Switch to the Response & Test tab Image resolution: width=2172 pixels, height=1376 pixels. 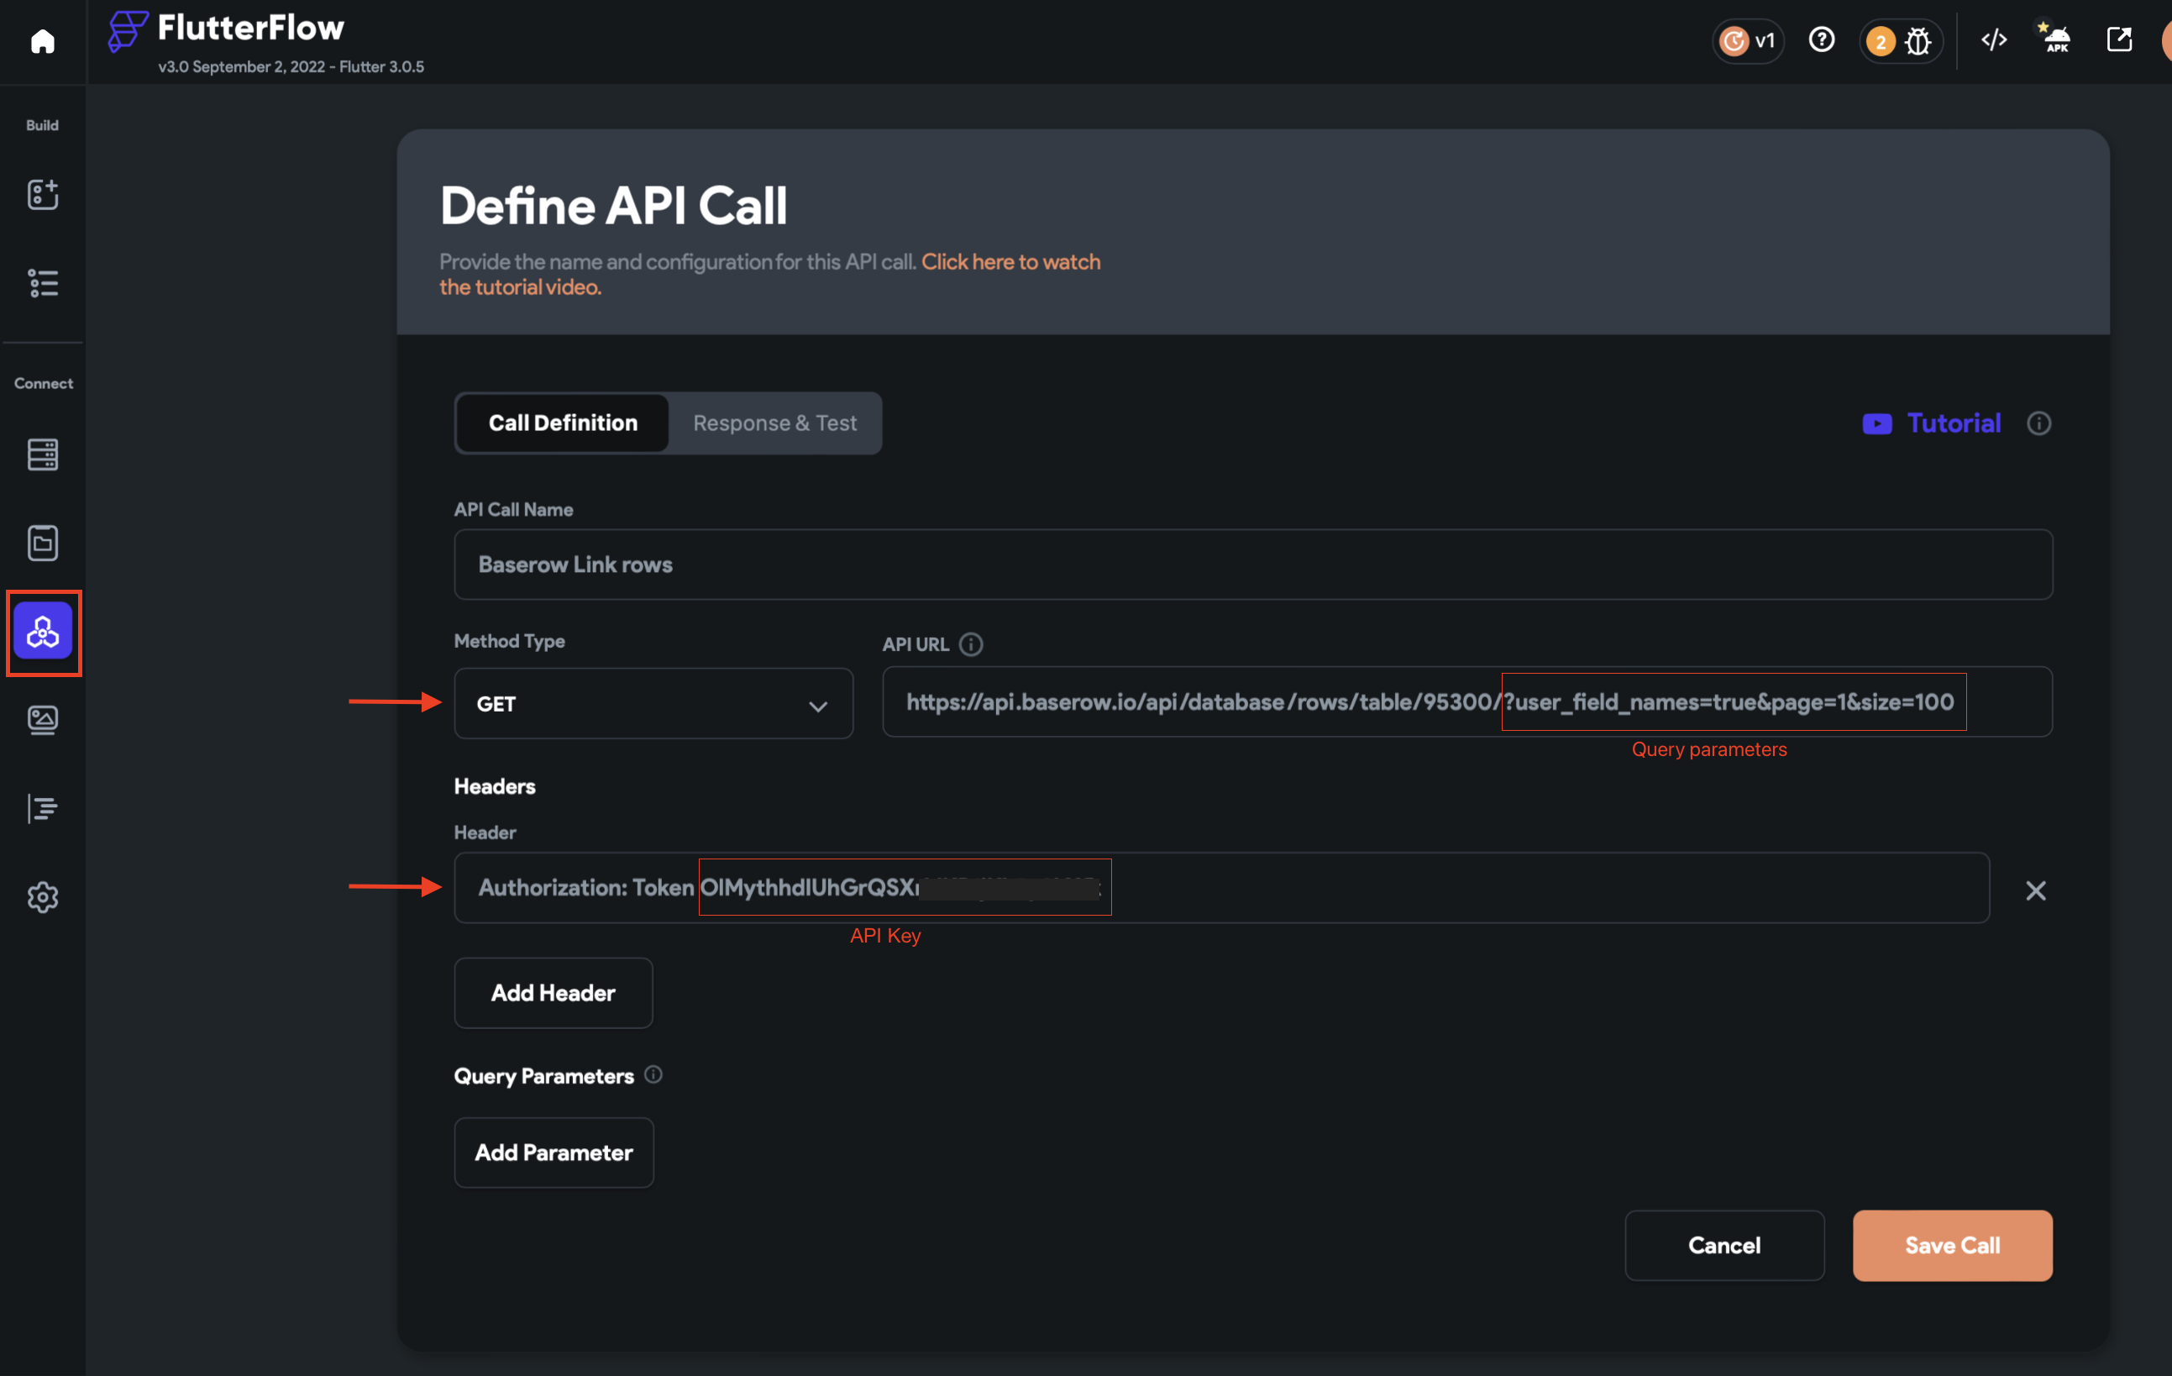tap(774, 423)
